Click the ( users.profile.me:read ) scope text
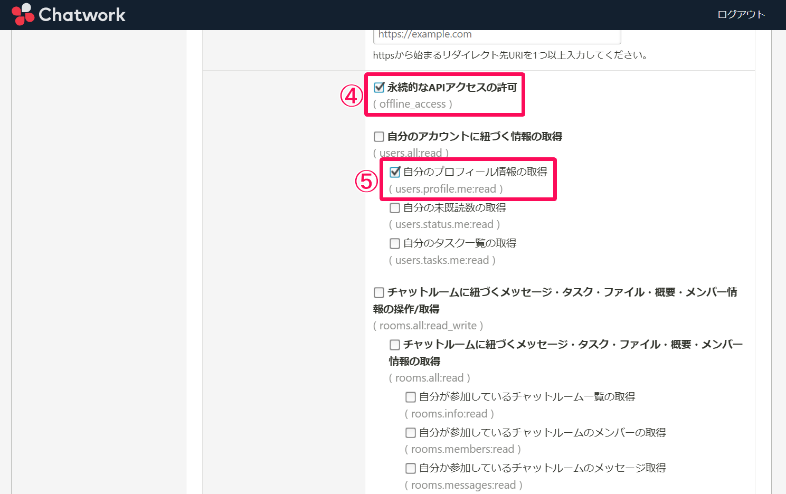The width and height of the screenshot is (786, 494). point(446,189)
